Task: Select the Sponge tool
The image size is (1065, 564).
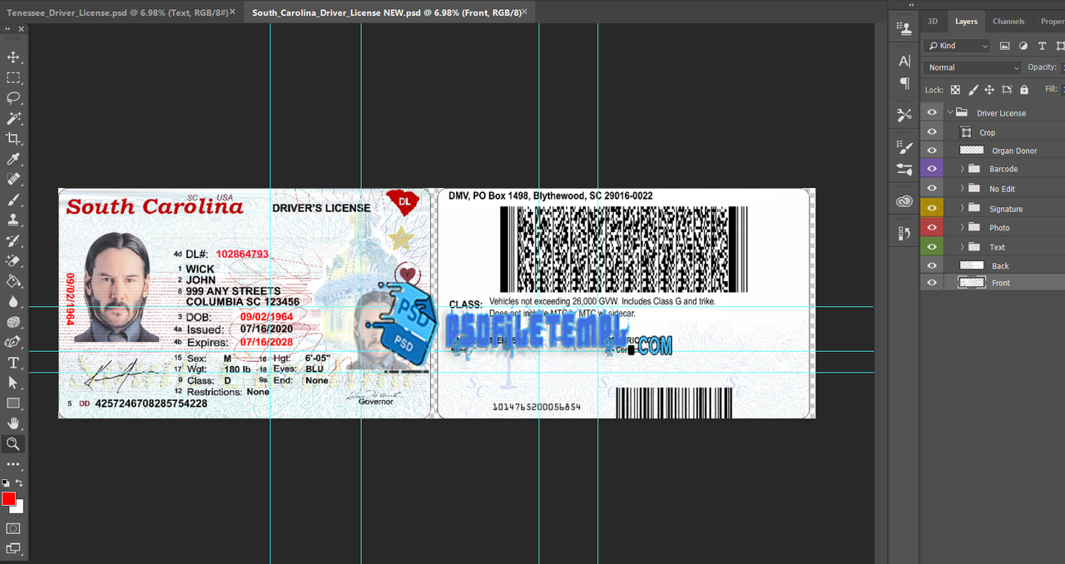Action: click(x=13, y=322)
